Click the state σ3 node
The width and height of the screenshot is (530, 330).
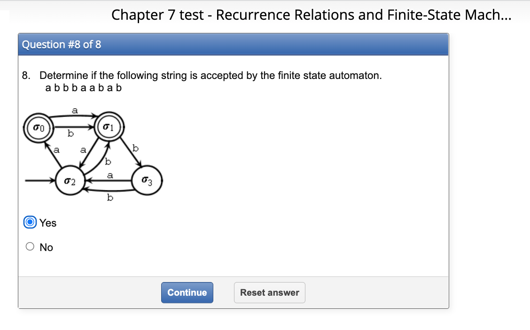click(147, 180)
